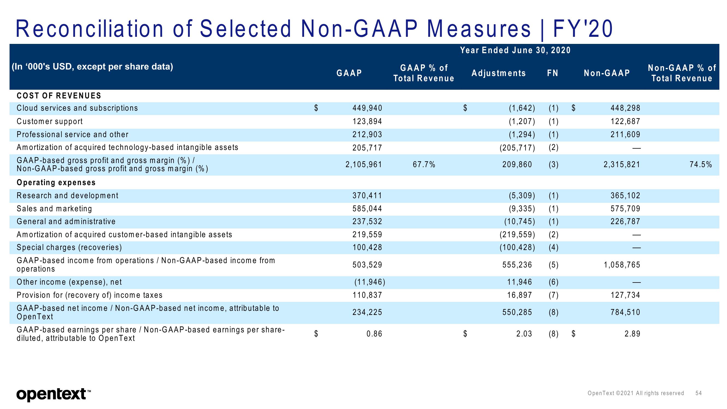Viewport: 727px width, 409px height.
Task: Click the Non-GAAP value 365,102
Action: click(x=625, y=195)
